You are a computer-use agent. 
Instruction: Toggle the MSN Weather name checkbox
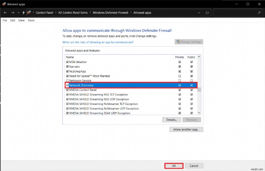(68, 62)
